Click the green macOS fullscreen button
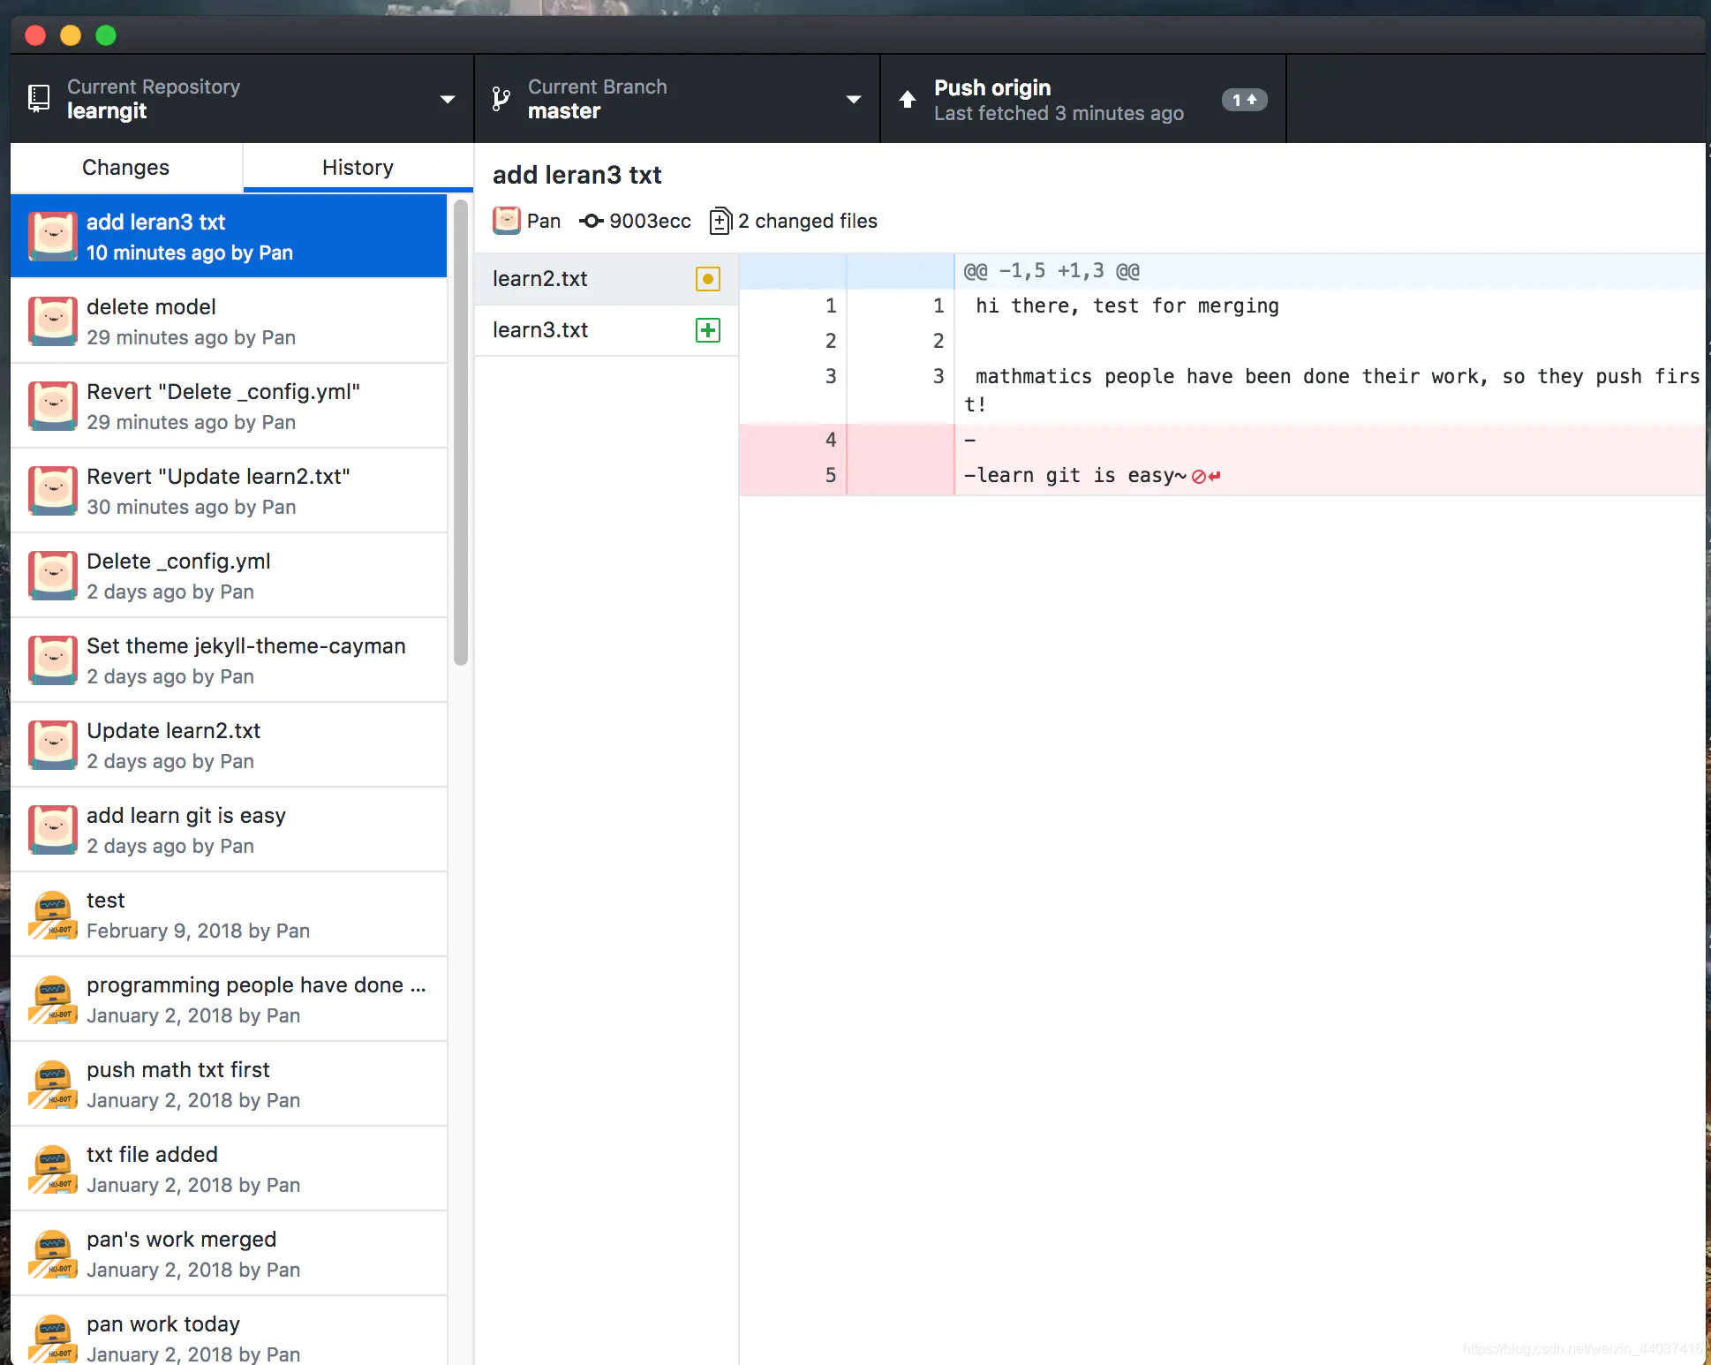1711x1365 pixels. coord(106,35)
